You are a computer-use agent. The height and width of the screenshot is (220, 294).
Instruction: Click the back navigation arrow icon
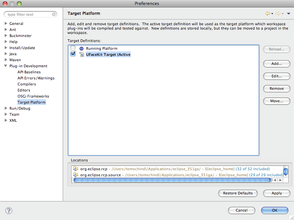267,13
